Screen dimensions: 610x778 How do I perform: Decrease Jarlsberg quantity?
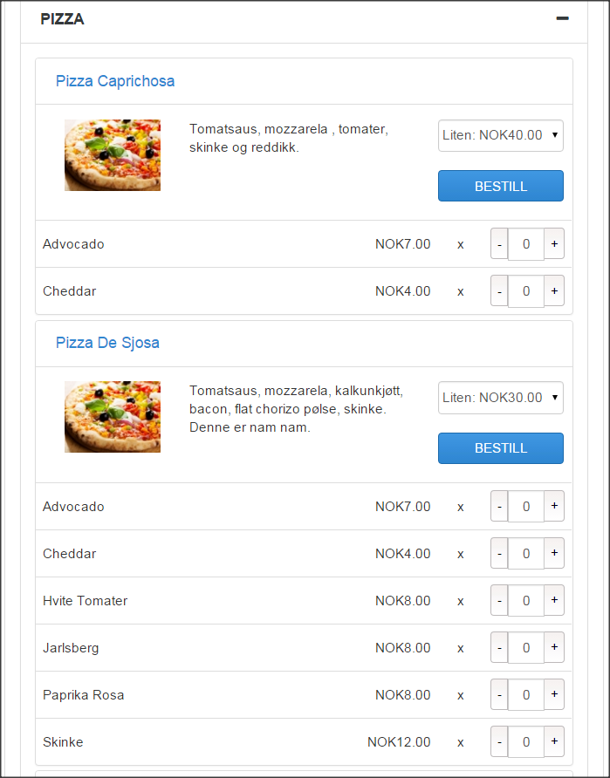pyautogui.click(x=499, y=647)
